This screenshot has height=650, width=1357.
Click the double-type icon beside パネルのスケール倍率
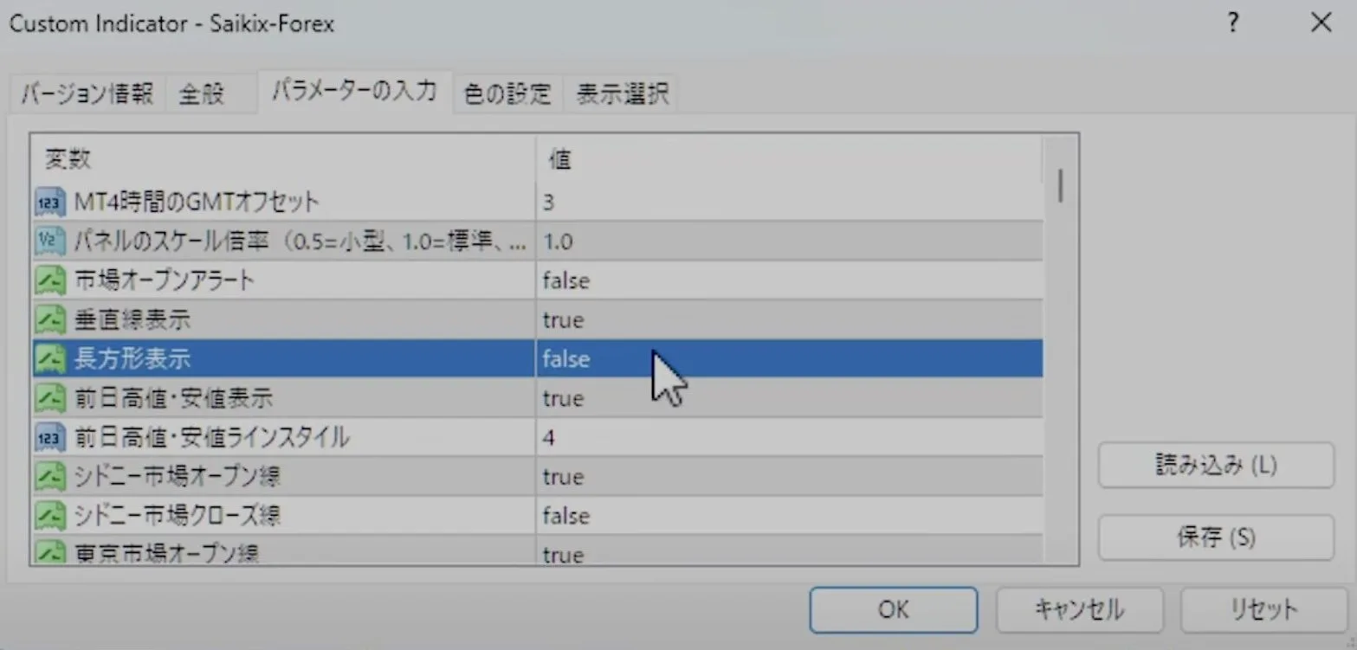click(x=49, y=241)
